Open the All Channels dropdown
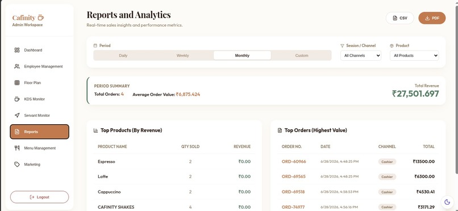The image size is (458, 211). [x=361, y=56]
